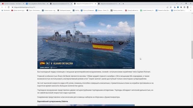Open the profile avatar menu
This screenshot has width=193, height=108.
coord(188,7)
